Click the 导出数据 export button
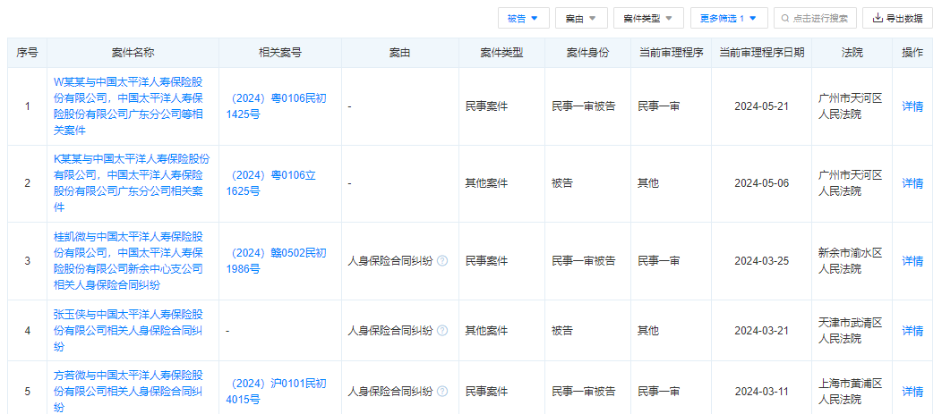This screenshot has width=942, height=414. click(897, 18)
